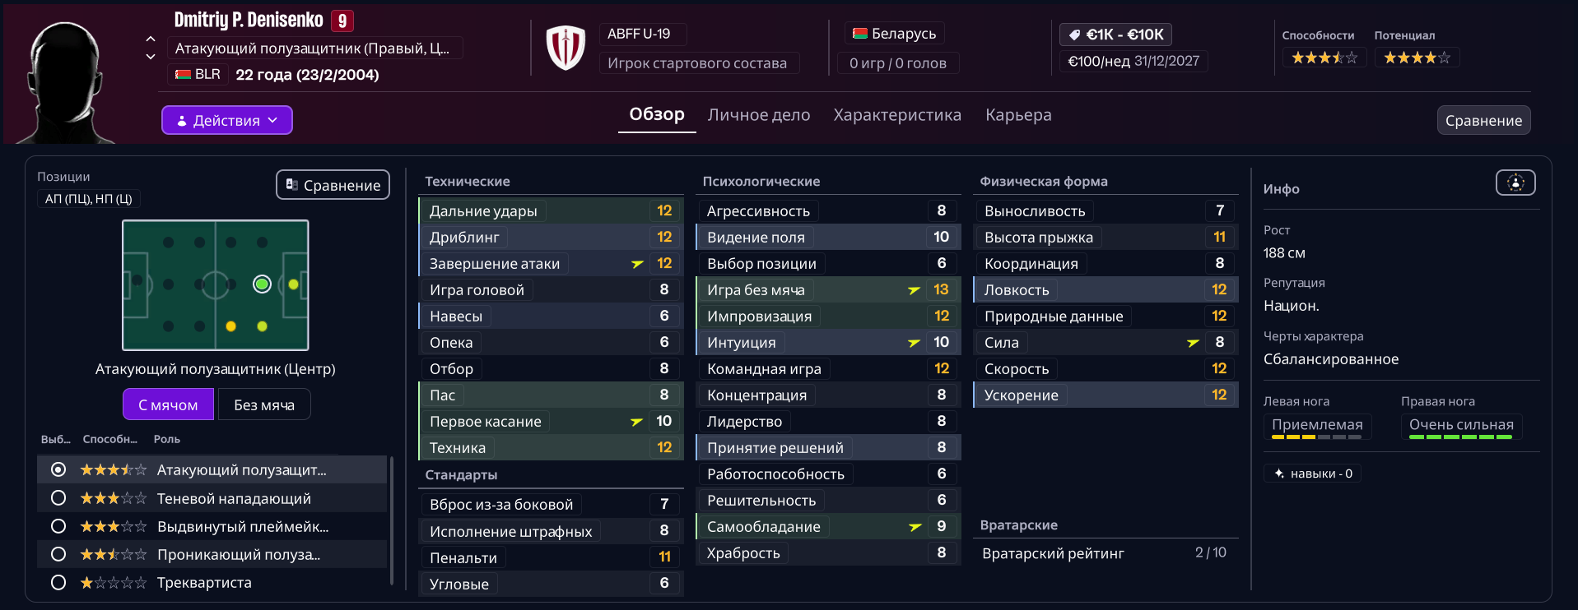Click the arrow icon next to Завершение атаки
This screenshot has width=1578, height=610.
(x=637, y=264)
